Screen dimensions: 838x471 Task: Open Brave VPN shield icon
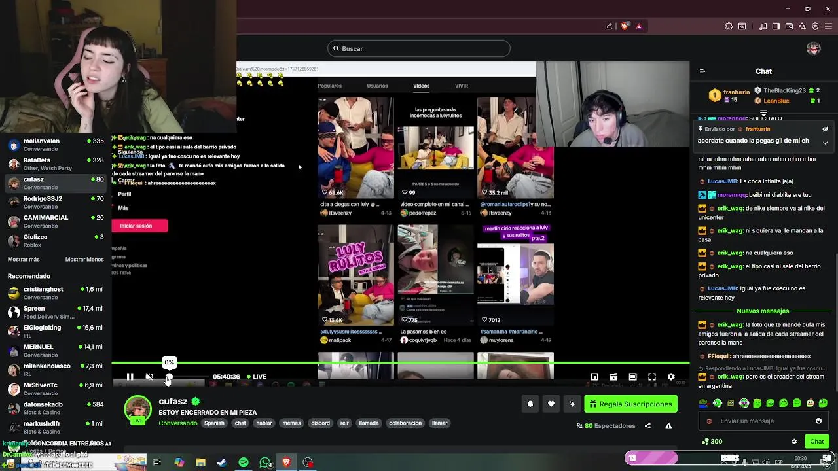coord(815,26)
